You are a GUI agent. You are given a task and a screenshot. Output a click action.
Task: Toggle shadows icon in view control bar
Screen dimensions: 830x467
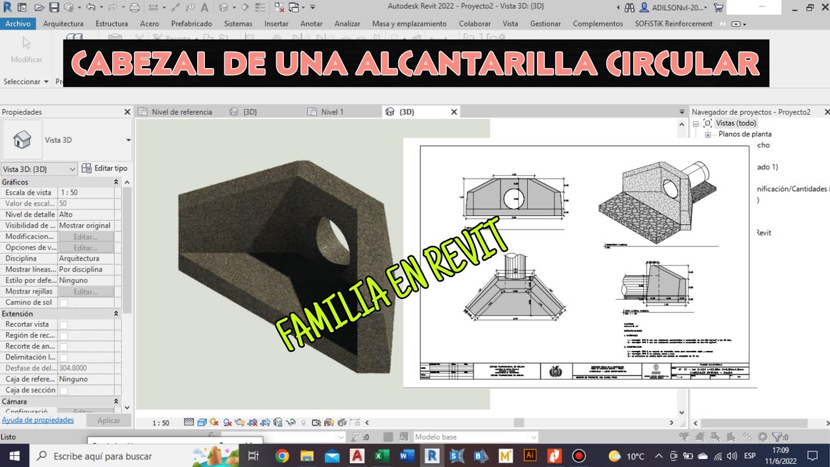[x=227, y=422]
